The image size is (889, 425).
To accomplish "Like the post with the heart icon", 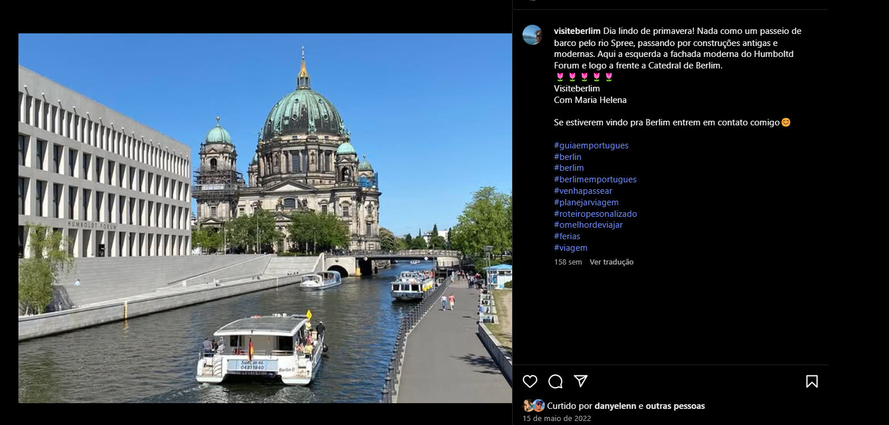I will pos(530,381).
